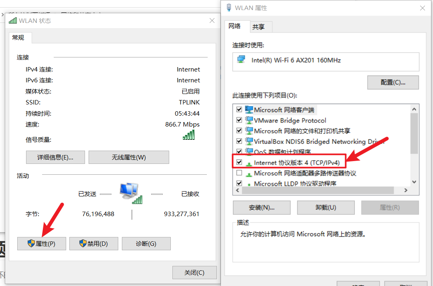Click the list's scroll down arrow
This screenshot has height=286, width=433.
tap(414, 182)
